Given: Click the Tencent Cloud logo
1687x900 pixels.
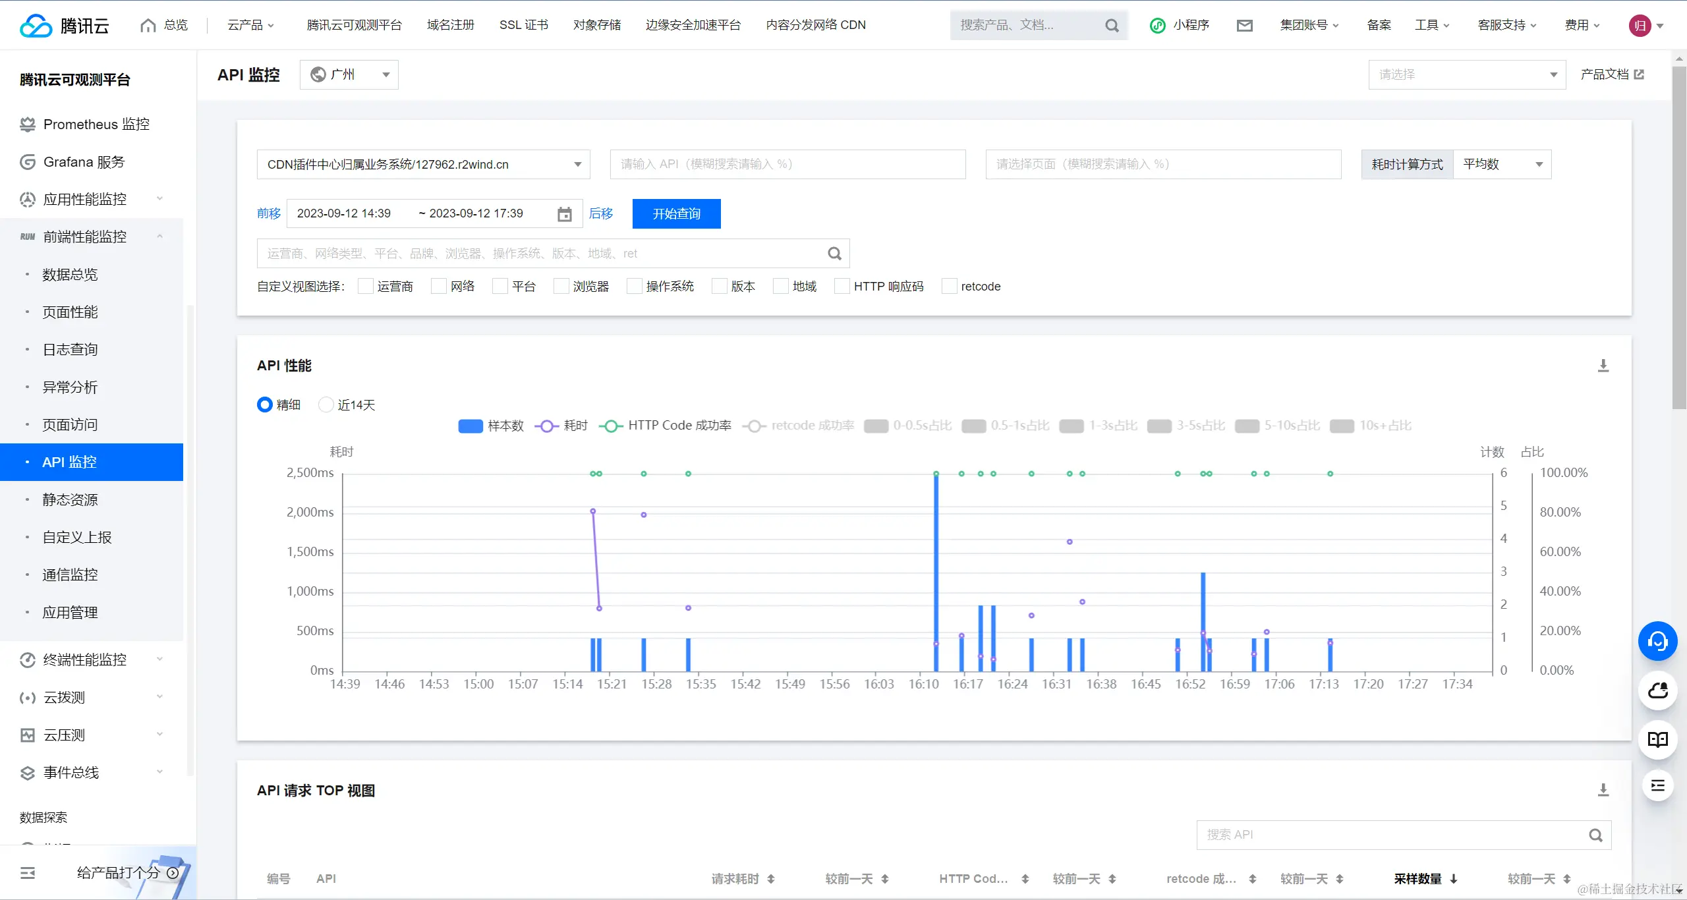Looking at the screenshot, I should [64, 26].
